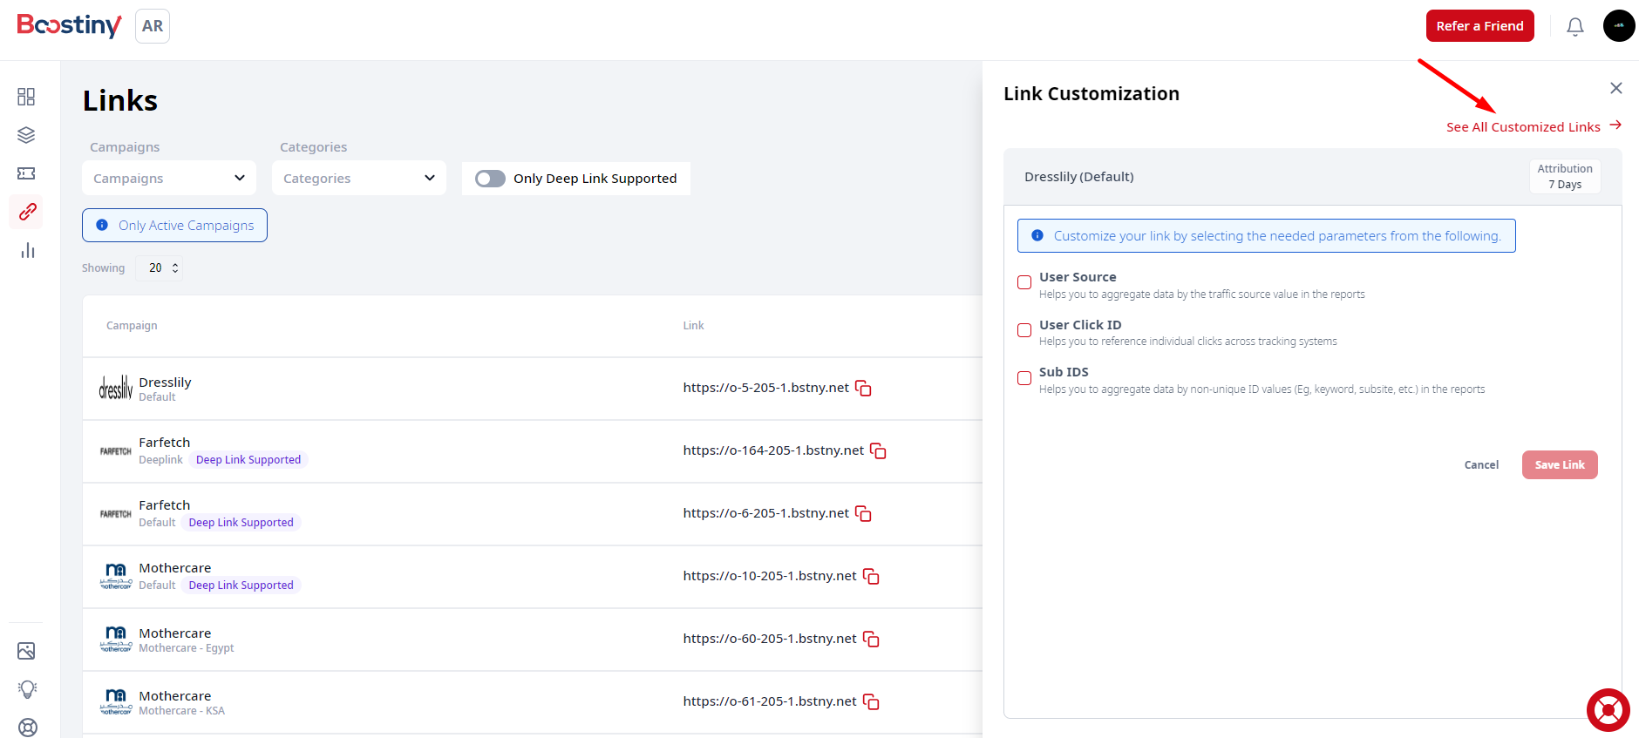This screenshot has width=1639, height=738.
Task: Expand the Categories dropdown
Action: pyautogui.click(x=359, y=178)
